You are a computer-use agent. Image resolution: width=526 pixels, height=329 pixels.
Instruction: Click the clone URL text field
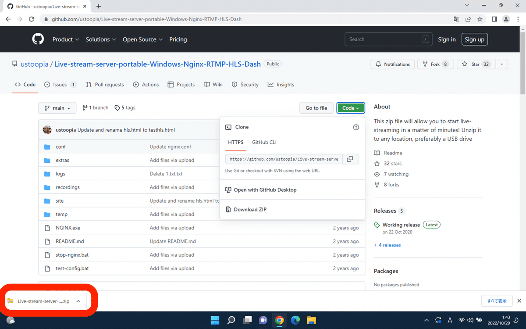[x=284, y=159]
